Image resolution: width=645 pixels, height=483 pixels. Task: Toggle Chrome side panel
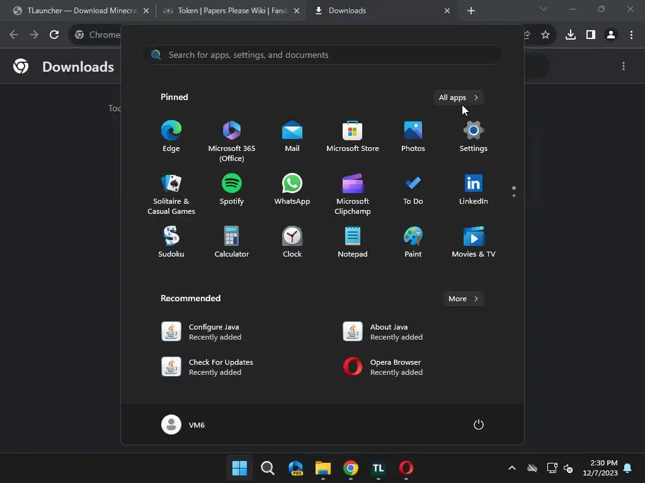(591, 35)
